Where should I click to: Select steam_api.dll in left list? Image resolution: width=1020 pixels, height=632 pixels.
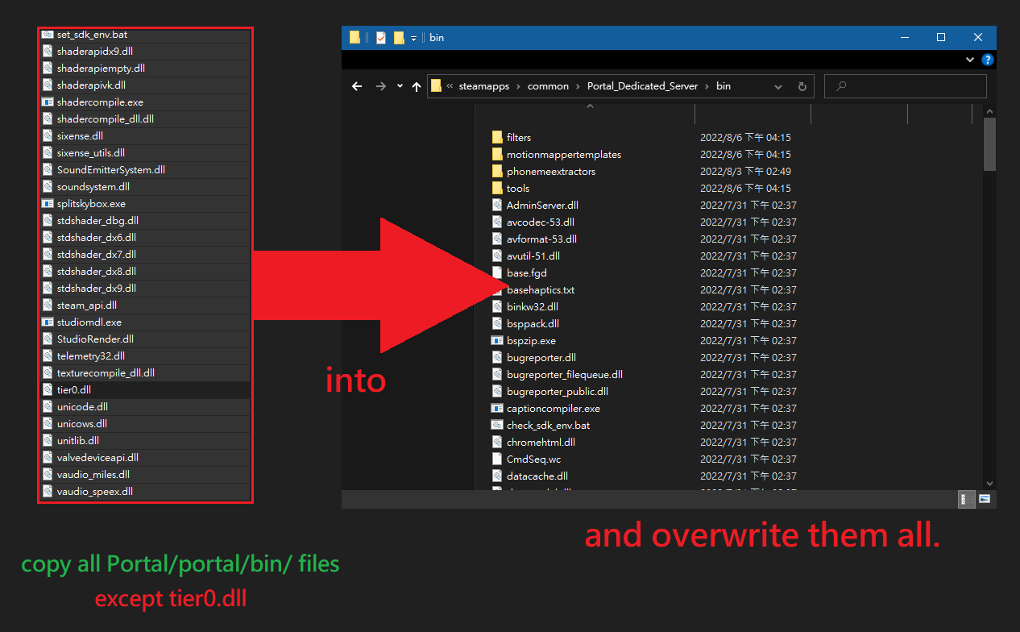pyautogui.click(x=145, y=305)
